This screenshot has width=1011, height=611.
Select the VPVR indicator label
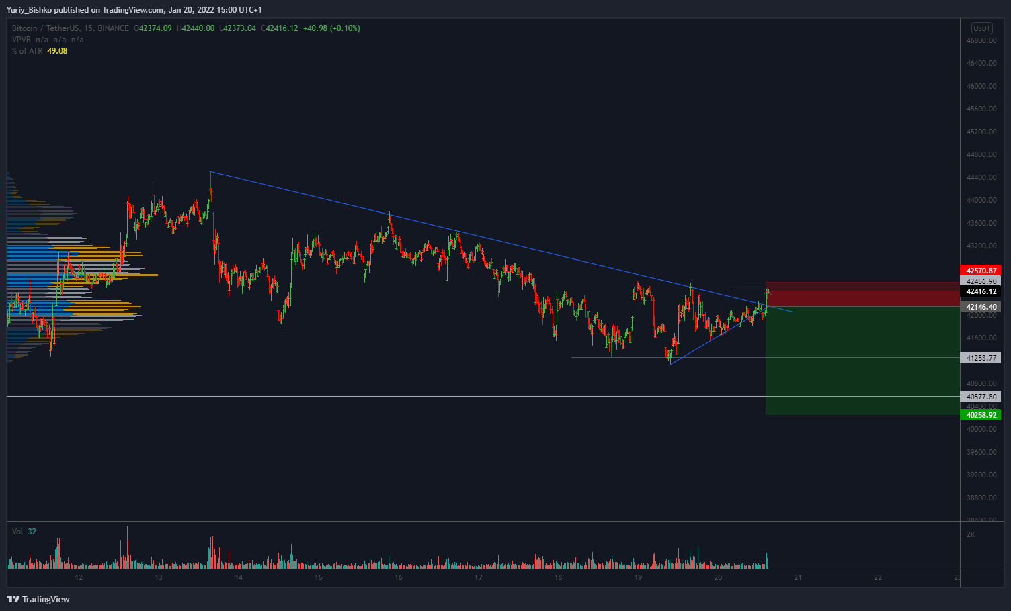(x=22, y=40)
